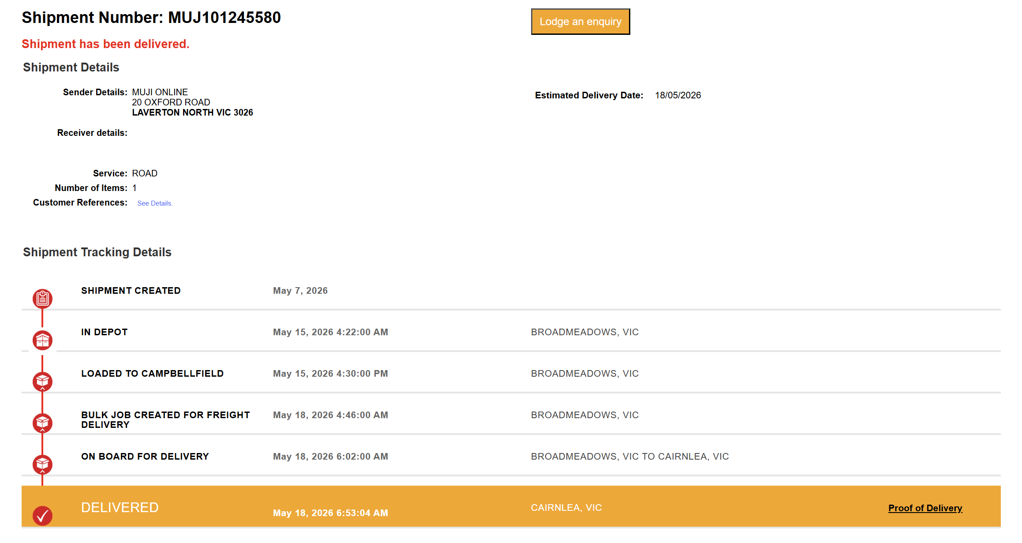Click BULK JOB CREATED FOR FREIGHT DELIVERY label
The width and height of the screenshot is (1022, 543).
pyautogui.click(x=165, y=420)
